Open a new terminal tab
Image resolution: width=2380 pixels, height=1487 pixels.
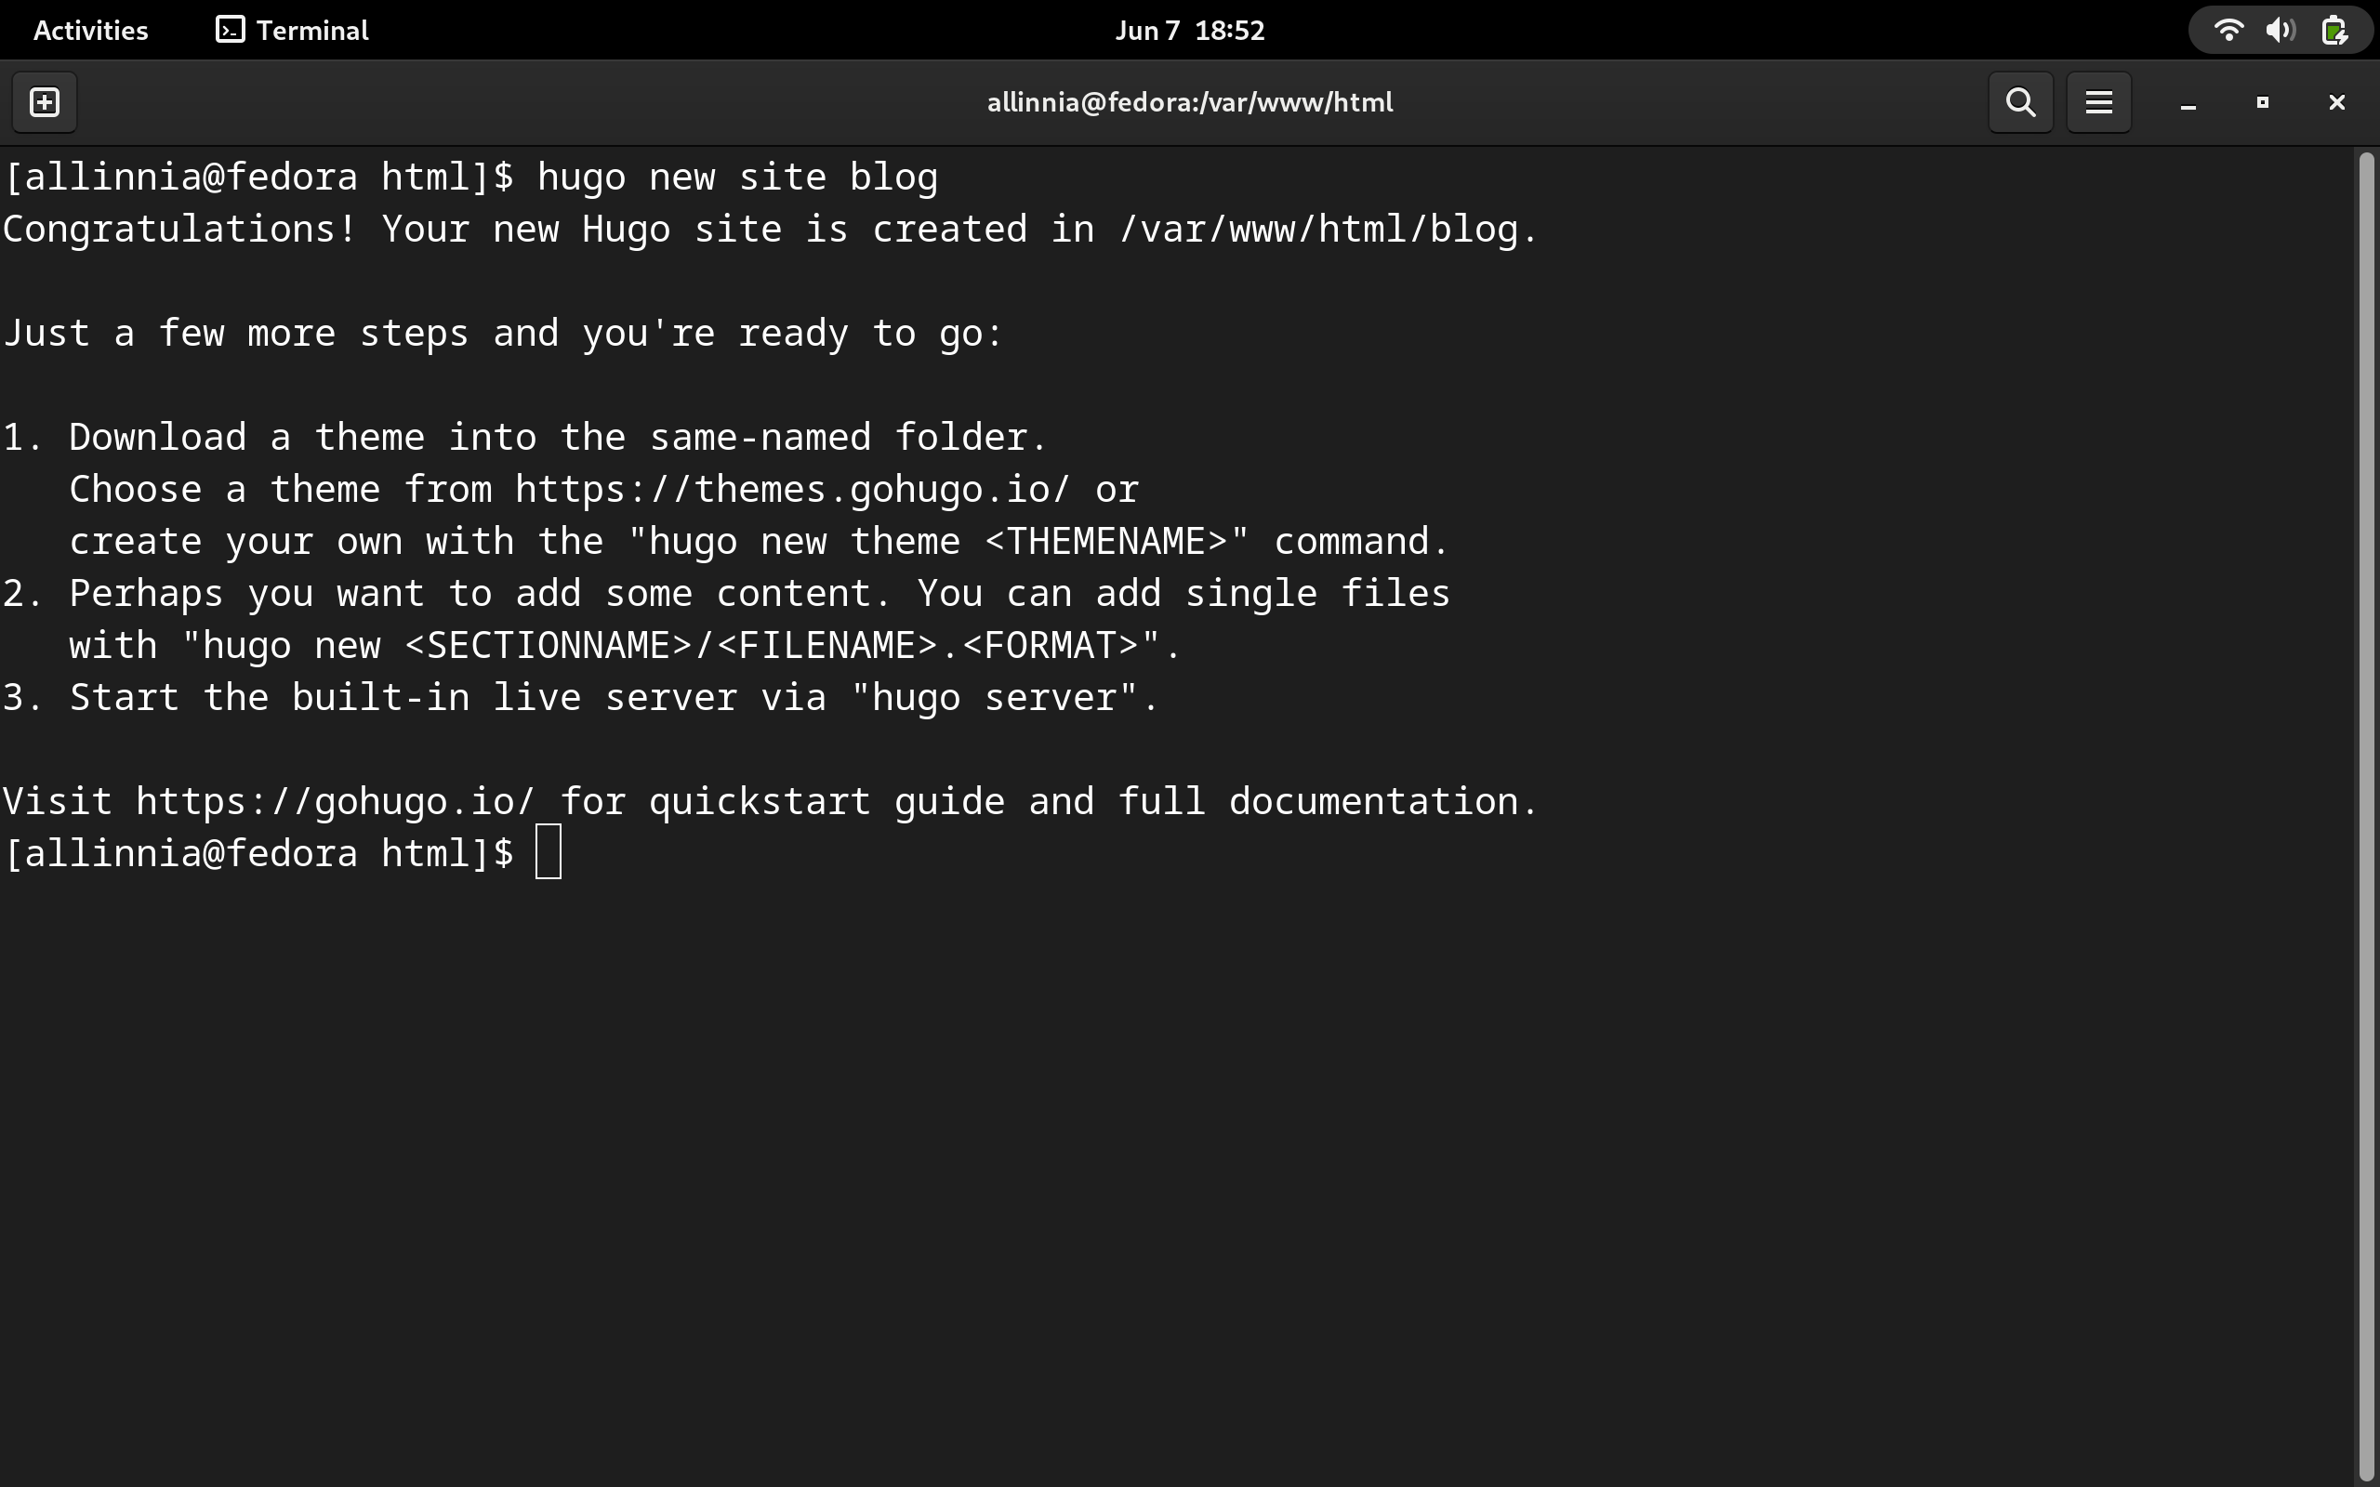pos(46,101)
